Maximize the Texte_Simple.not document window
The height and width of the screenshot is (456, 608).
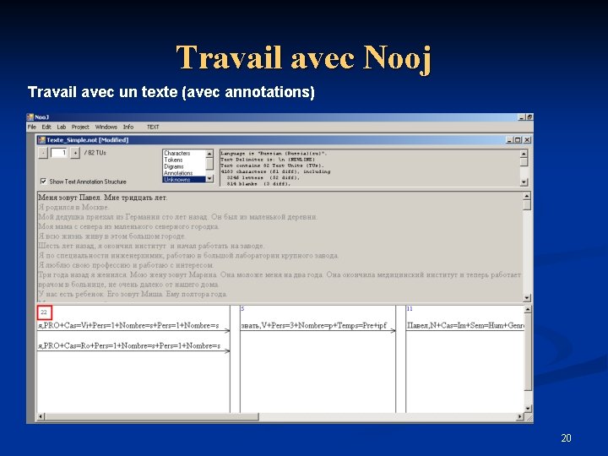pos(518,140)
